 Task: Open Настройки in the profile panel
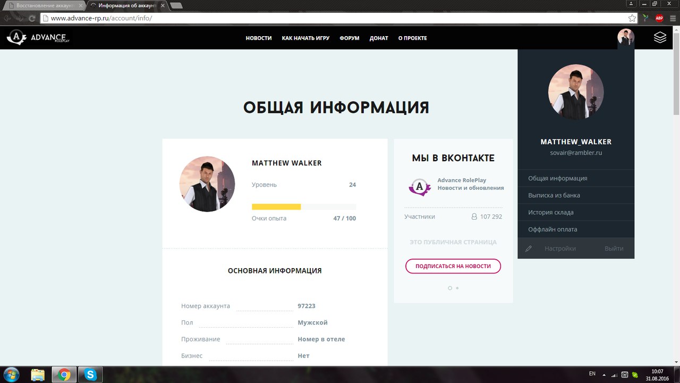560,248
